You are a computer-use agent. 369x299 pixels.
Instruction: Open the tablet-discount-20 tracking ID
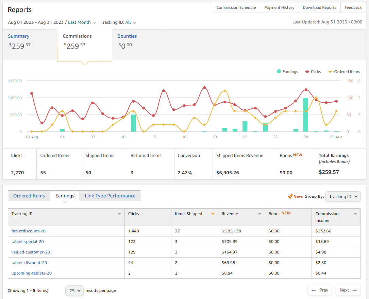[x=29, y=263]
